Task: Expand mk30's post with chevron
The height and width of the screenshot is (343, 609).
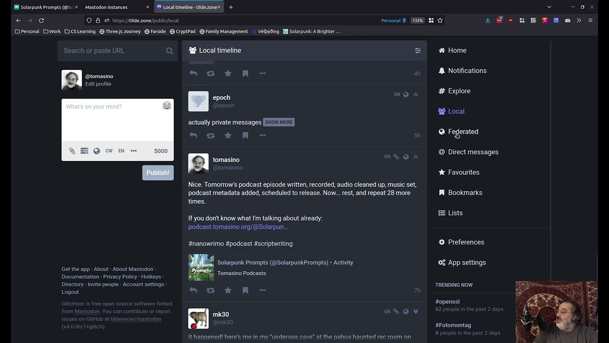Action: point(415,312)
